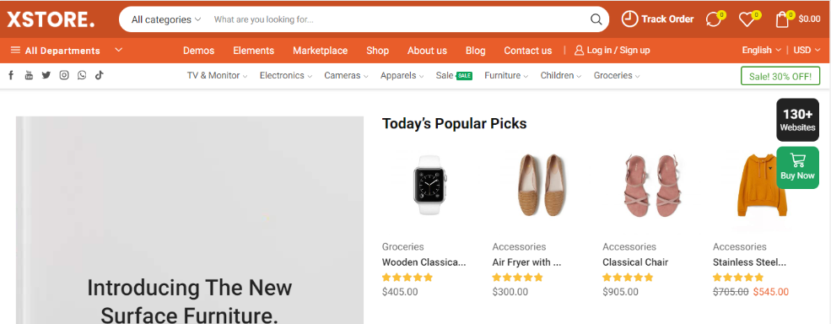
Task: Open the YouTube social icon
Action: (29, 75)
